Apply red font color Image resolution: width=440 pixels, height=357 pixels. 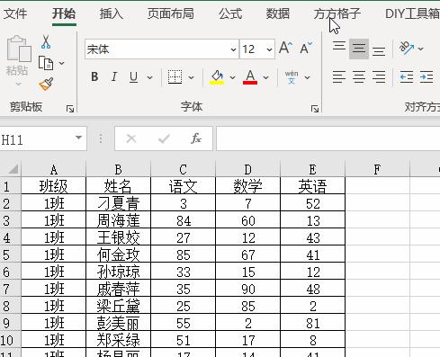[250, 77]
